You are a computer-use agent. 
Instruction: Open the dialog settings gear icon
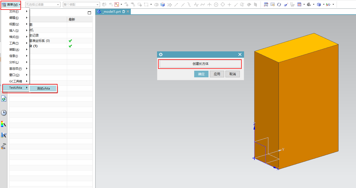tap(160, 55)
